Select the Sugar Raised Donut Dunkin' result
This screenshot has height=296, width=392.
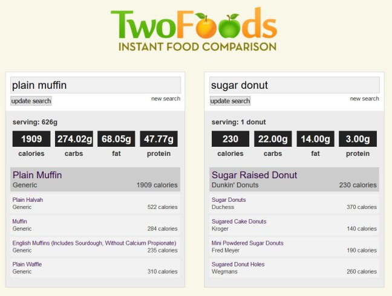[294, 179]
